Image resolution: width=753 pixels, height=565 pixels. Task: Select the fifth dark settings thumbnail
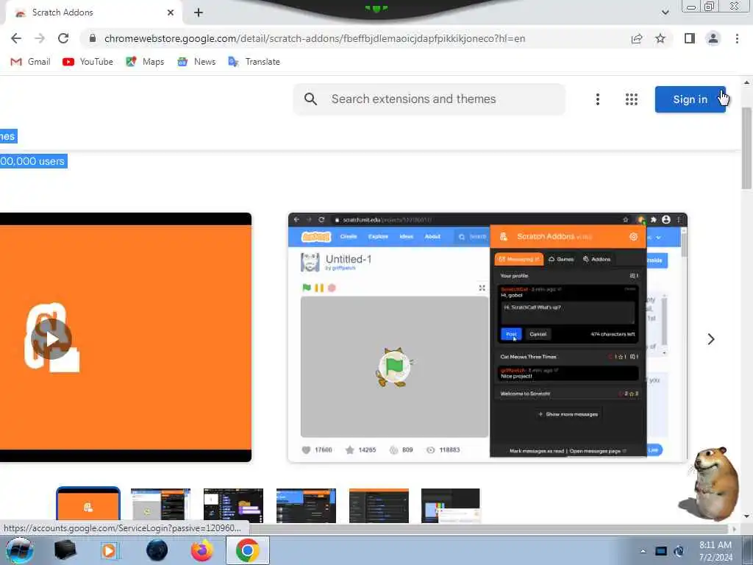pyautogui.click(x=379, y=505)
